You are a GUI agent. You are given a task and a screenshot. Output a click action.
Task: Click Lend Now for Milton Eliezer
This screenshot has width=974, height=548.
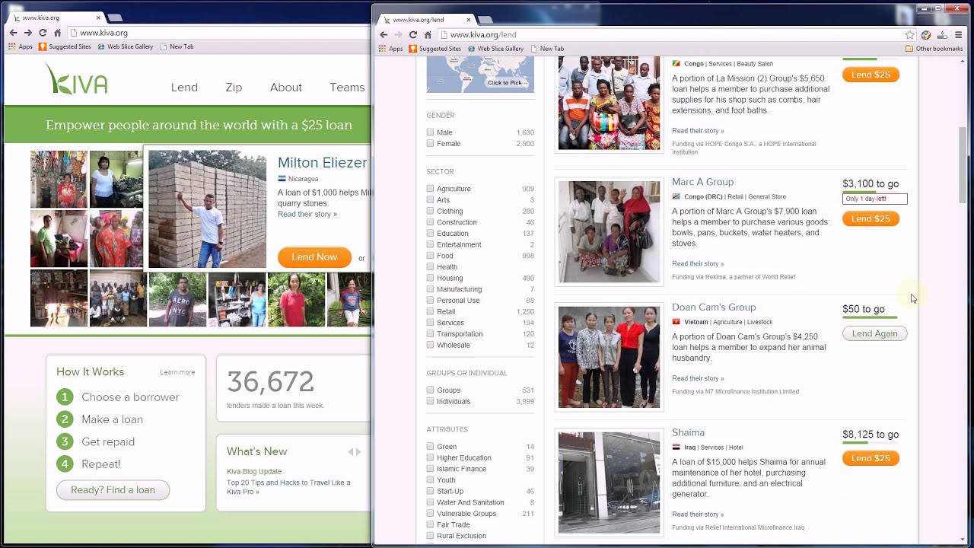coord(314,256)
